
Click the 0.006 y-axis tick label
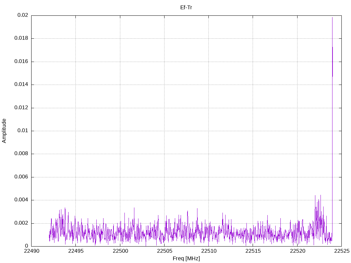tap(21, 177)
